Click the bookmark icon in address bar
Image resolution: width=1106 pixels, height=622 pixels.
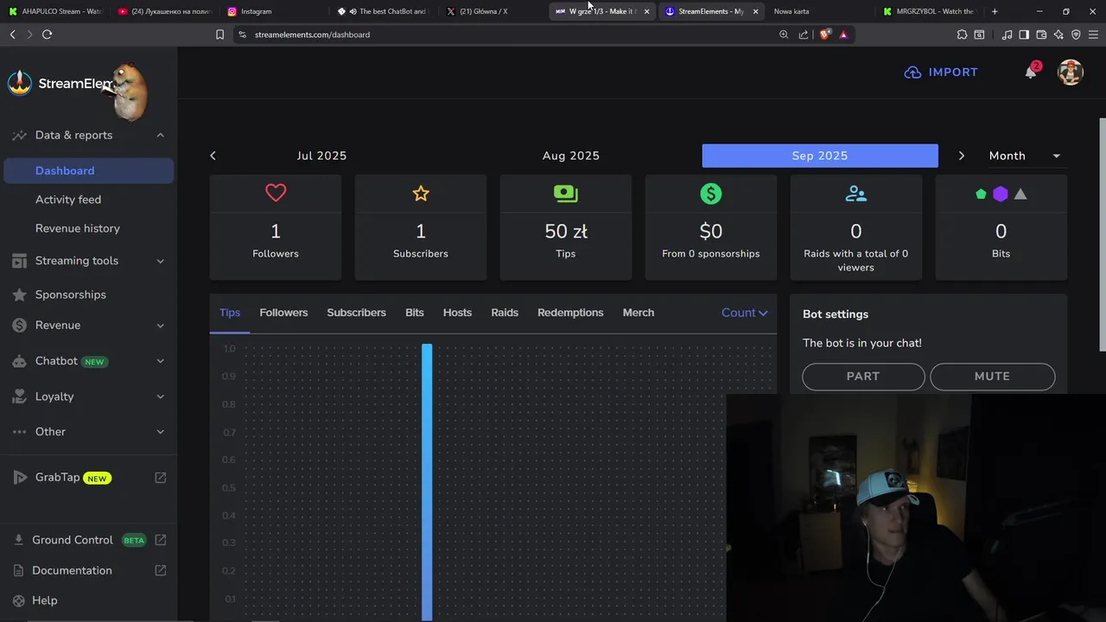click(219, 35)
